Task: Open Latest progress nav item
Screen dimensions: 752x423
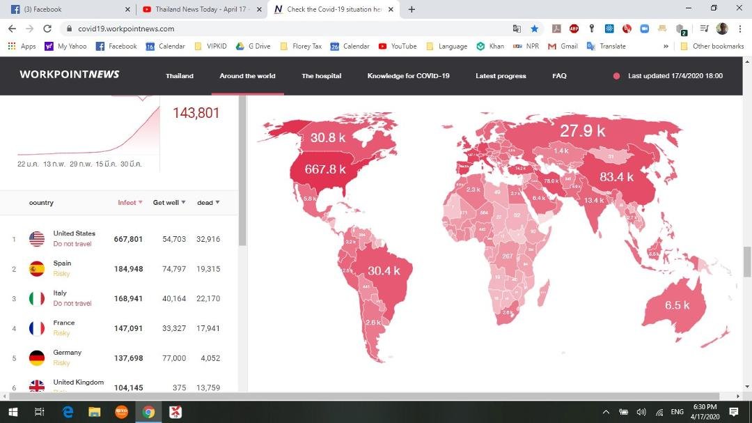Action: coord(501,76)
